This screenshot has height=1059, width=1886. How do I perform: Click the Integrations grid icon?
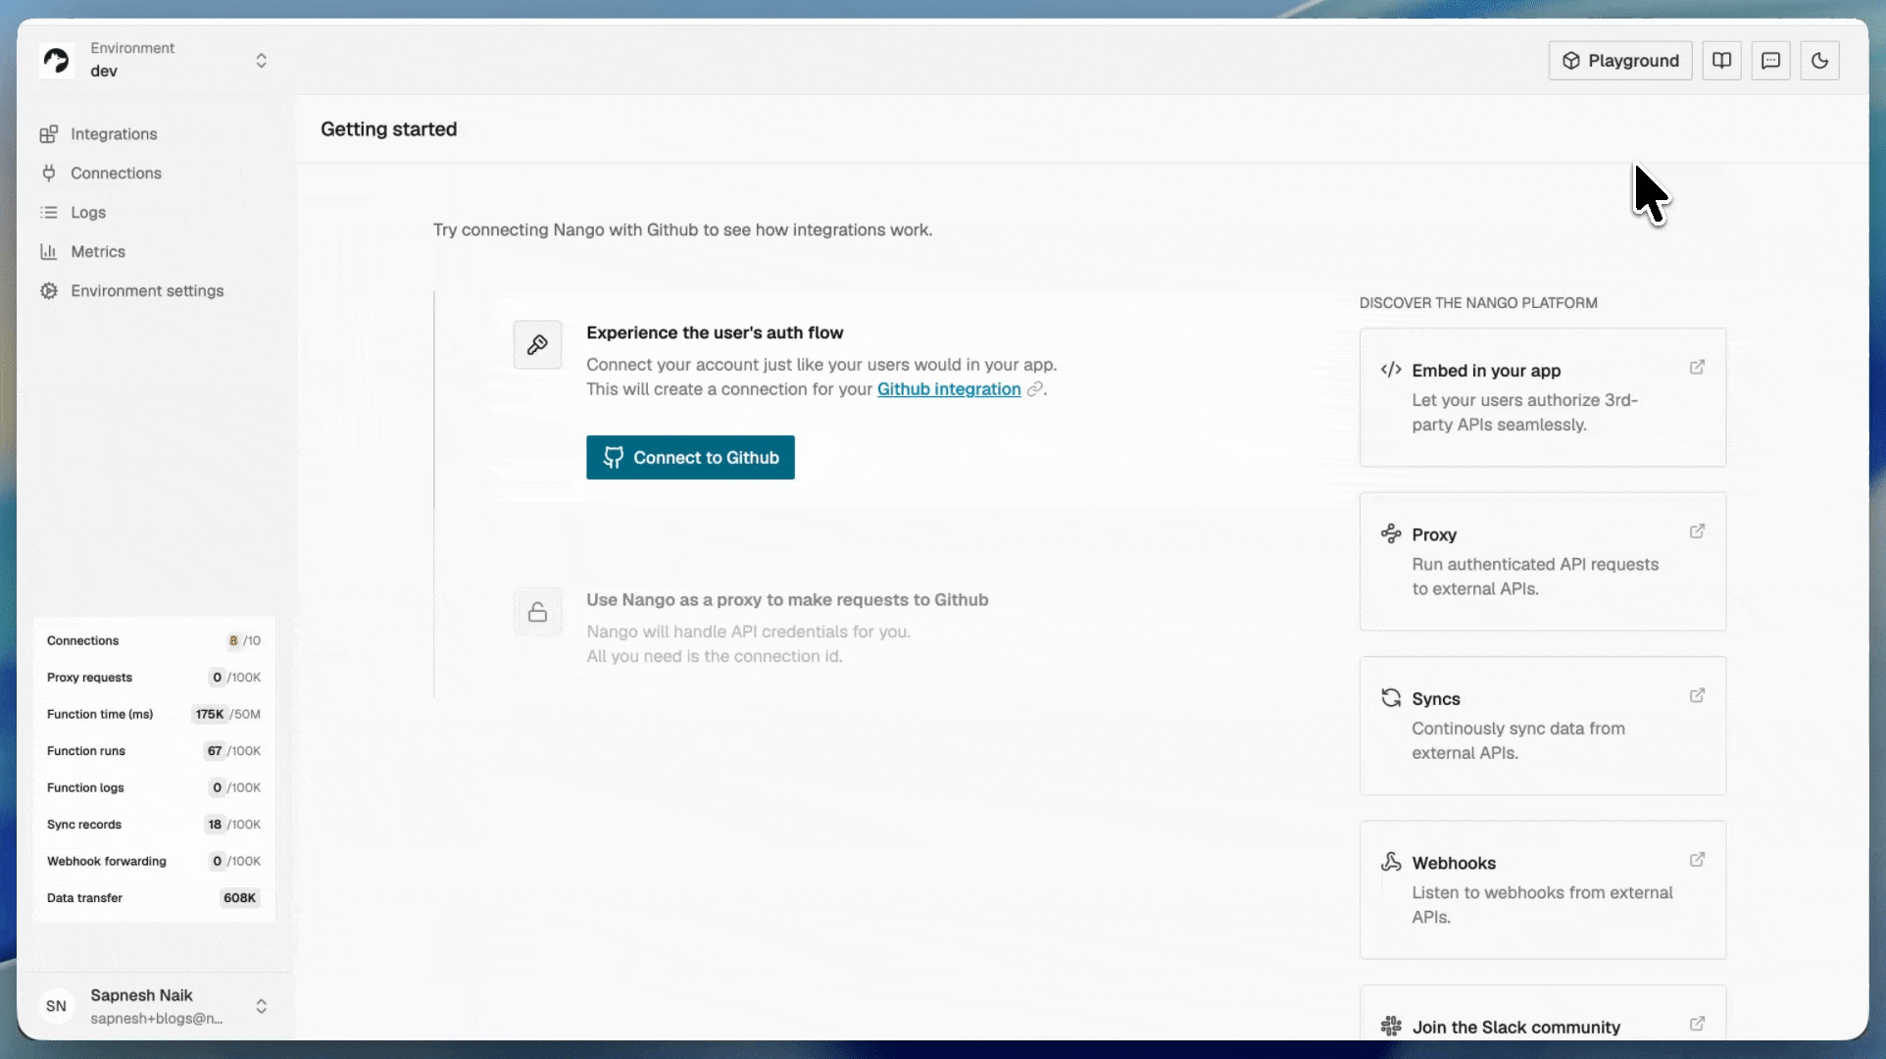click(48, 134)
